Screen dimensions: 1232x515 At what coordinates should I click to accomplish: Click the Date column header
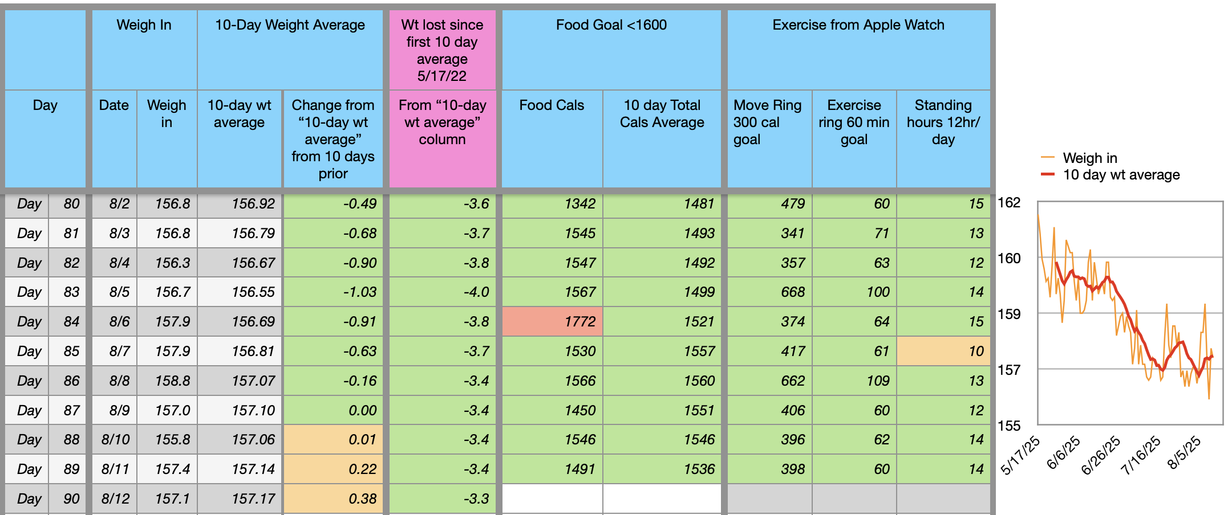[x=114, y=138]
